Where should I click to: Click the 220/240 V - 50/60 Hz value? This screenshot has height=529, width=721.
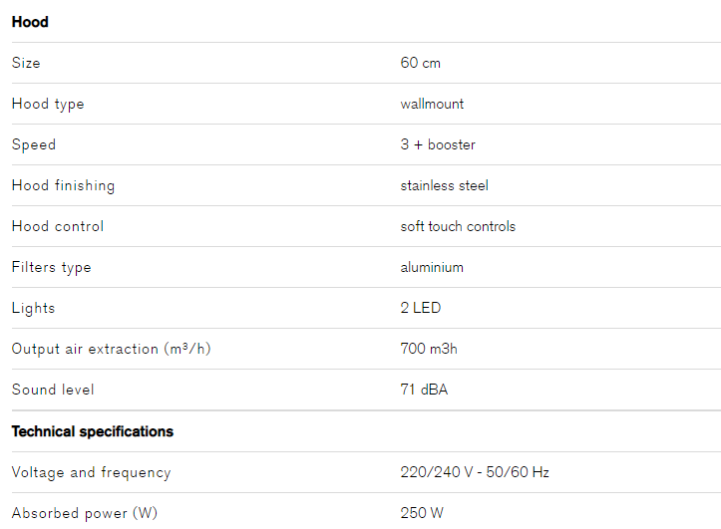475,472
